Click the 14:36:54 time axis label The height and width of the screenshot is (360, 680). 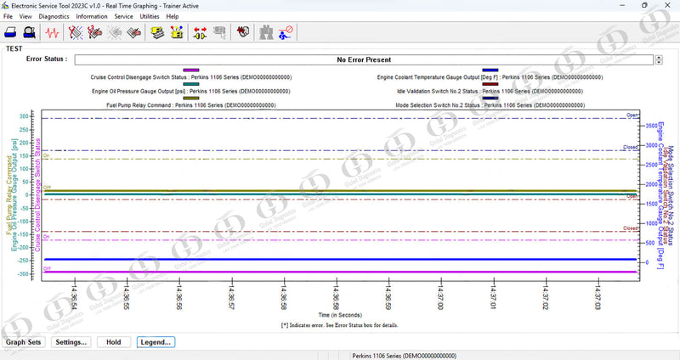coord(74,298)
